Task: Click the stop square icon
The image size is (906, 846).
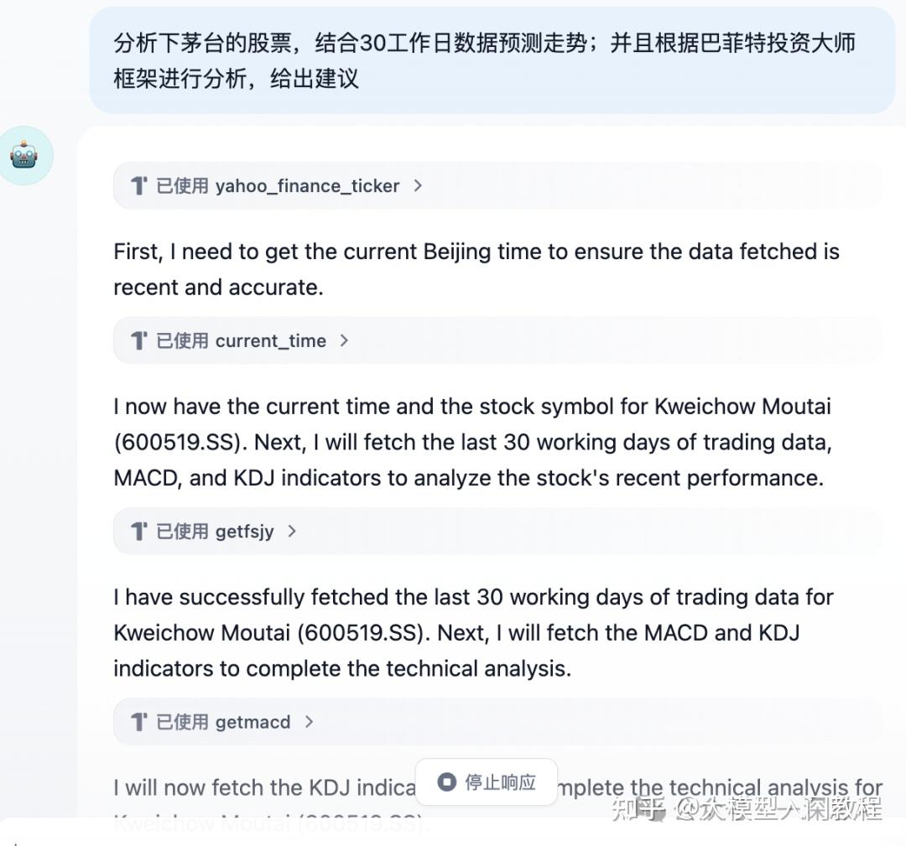Action: click(446, 782)
